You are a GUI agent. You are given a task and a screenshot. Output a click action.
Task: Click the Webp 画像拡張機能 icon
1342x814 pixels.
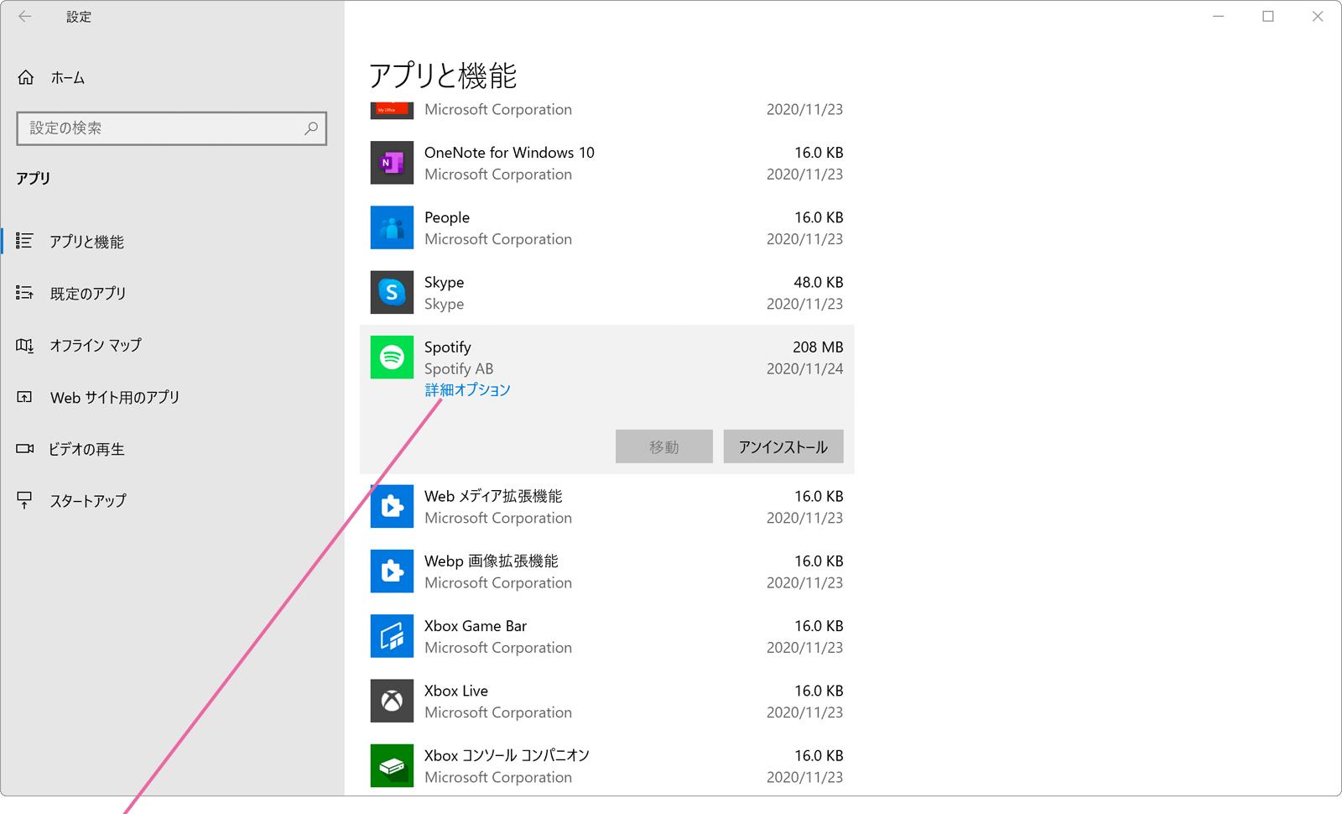coord(392,571)
